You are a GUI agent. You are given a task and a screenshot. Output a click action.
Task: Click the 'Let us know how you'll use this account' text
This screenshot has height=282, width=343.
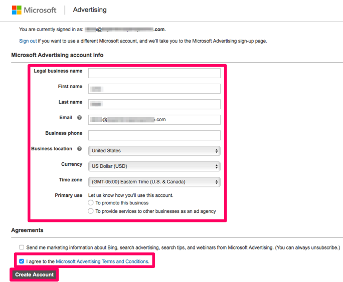tap(131, 195)
